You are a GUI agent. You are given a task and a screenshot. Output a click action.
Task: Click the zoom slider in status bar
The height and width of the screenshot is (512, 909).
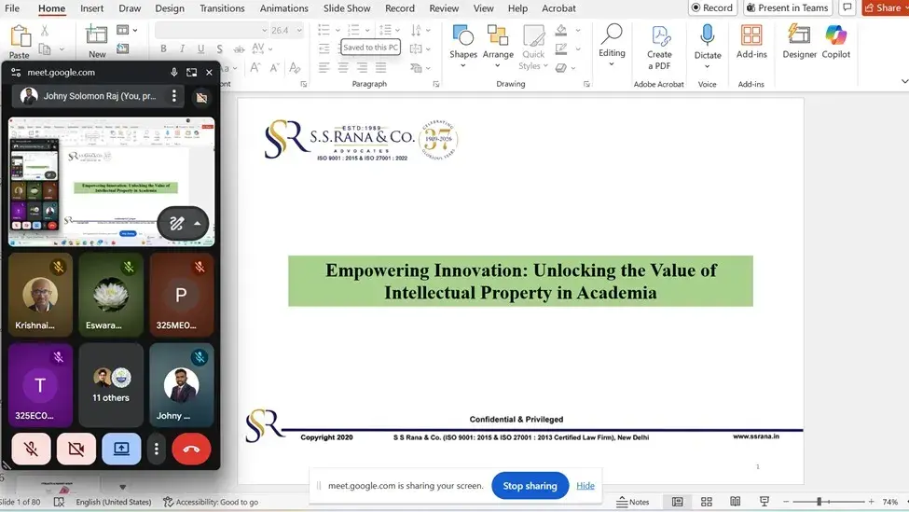click(819, 502)
